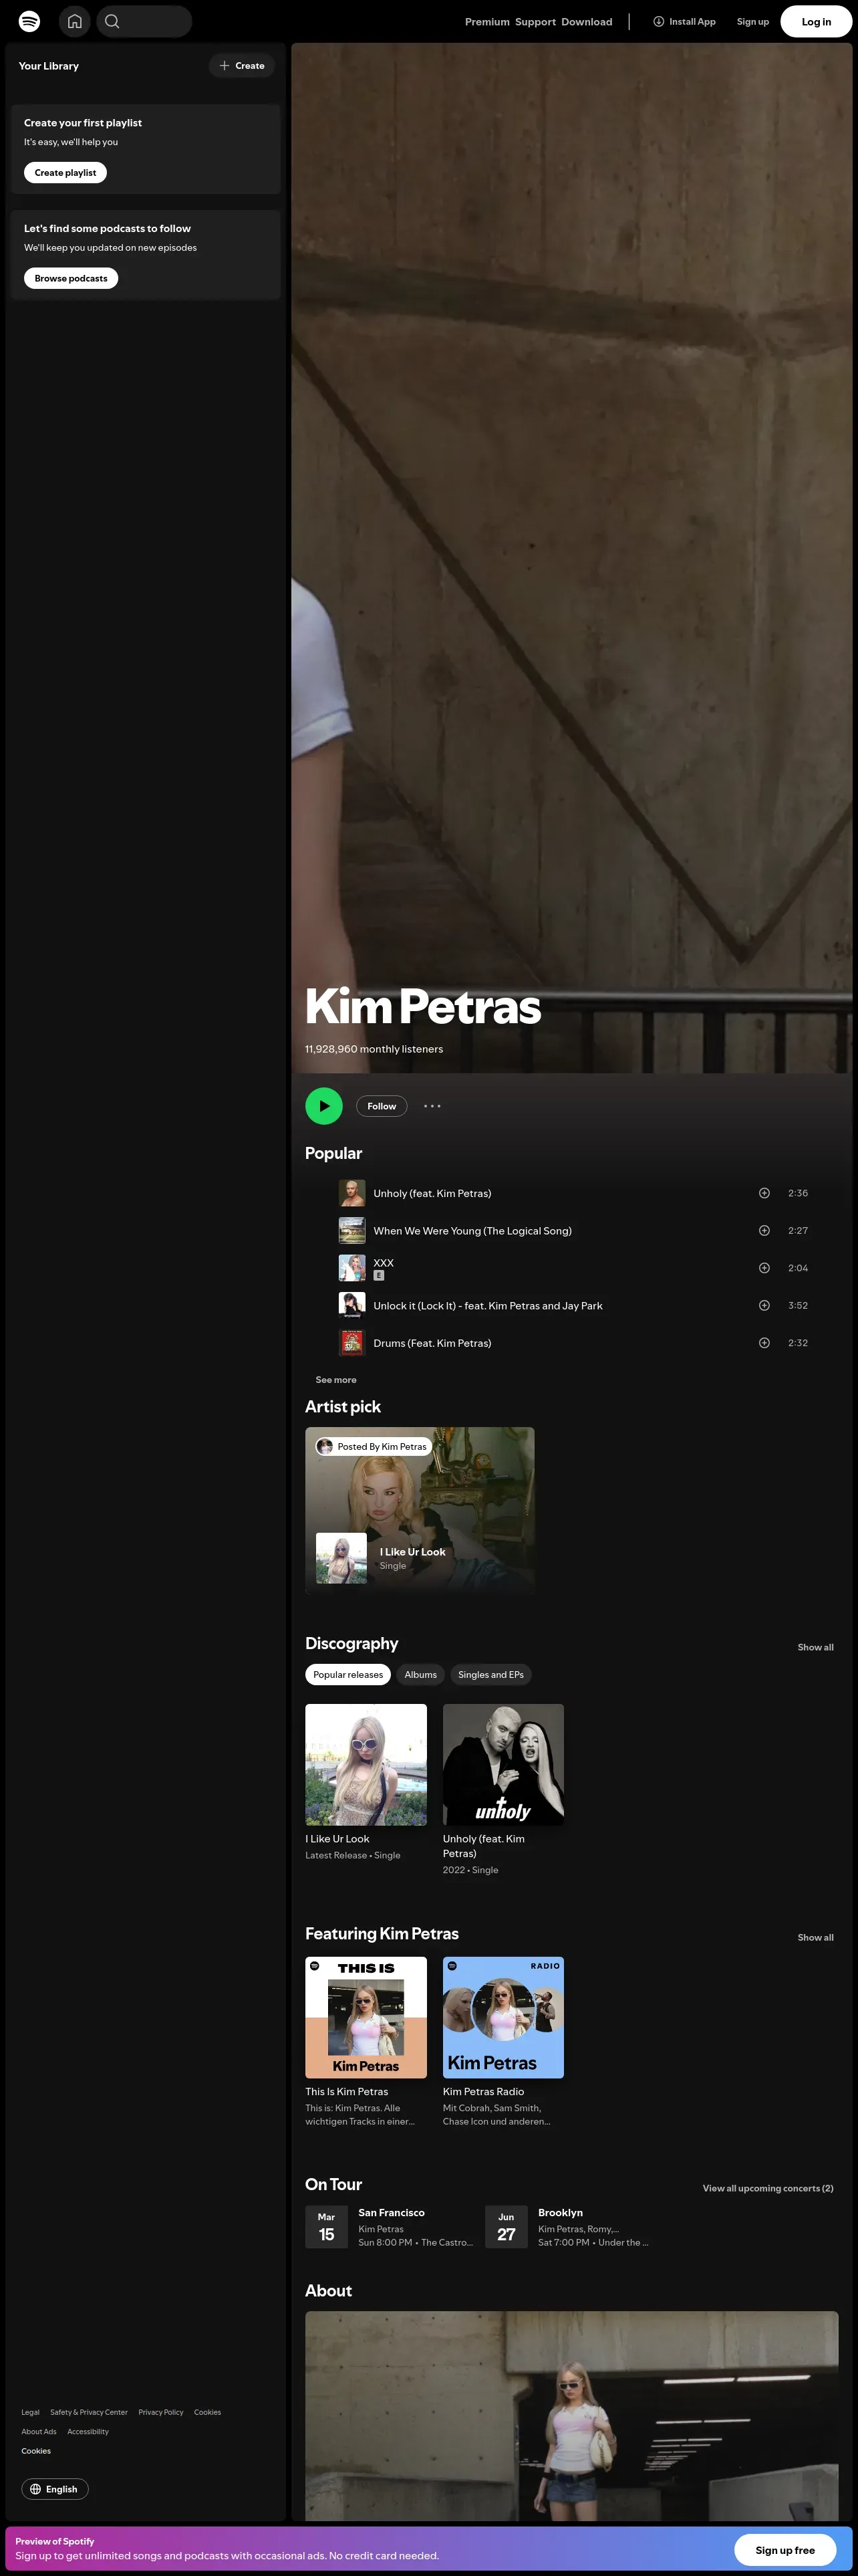Play Kim Petras with green play button

click(x=323, y=1106)
